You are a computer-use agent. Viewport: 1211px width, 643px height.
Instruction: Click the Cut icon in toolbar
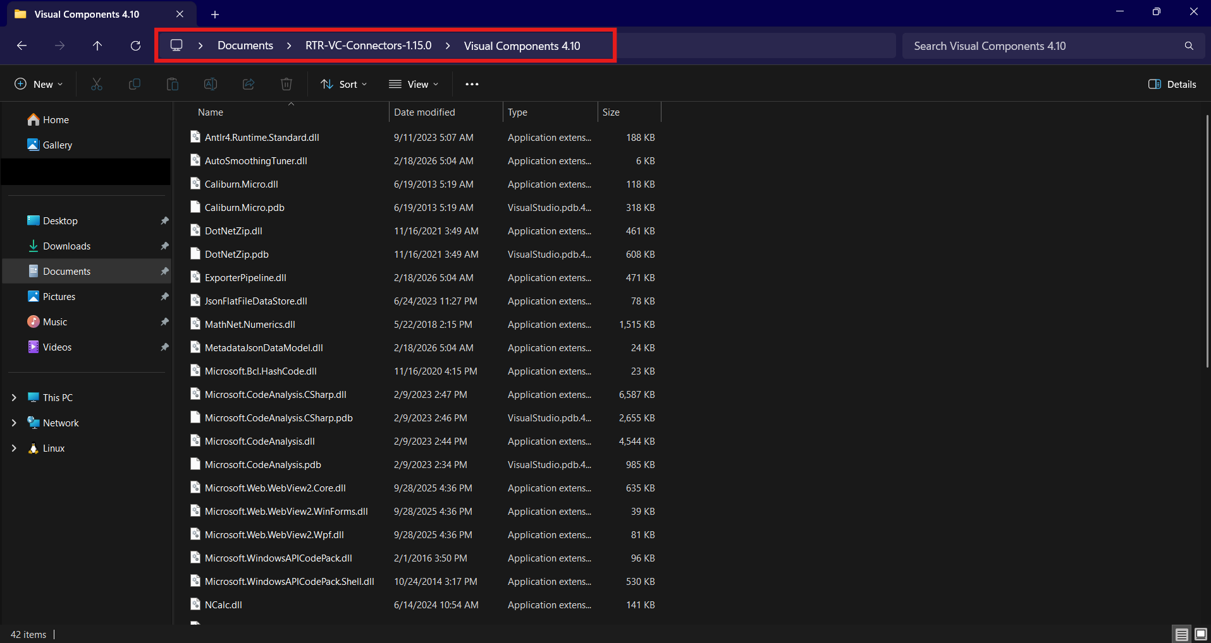[97, 84]
